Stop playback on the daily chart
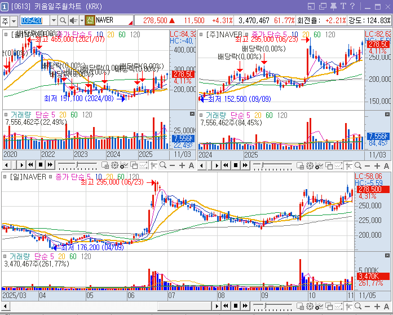393x315 pixels. tap(235, 306)
